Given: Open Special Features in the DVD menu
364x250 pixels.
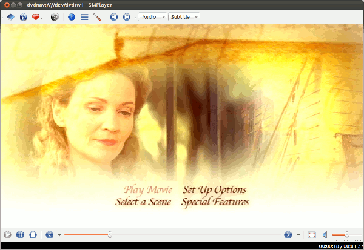Looking at the screenshot, I should [215, 202].
